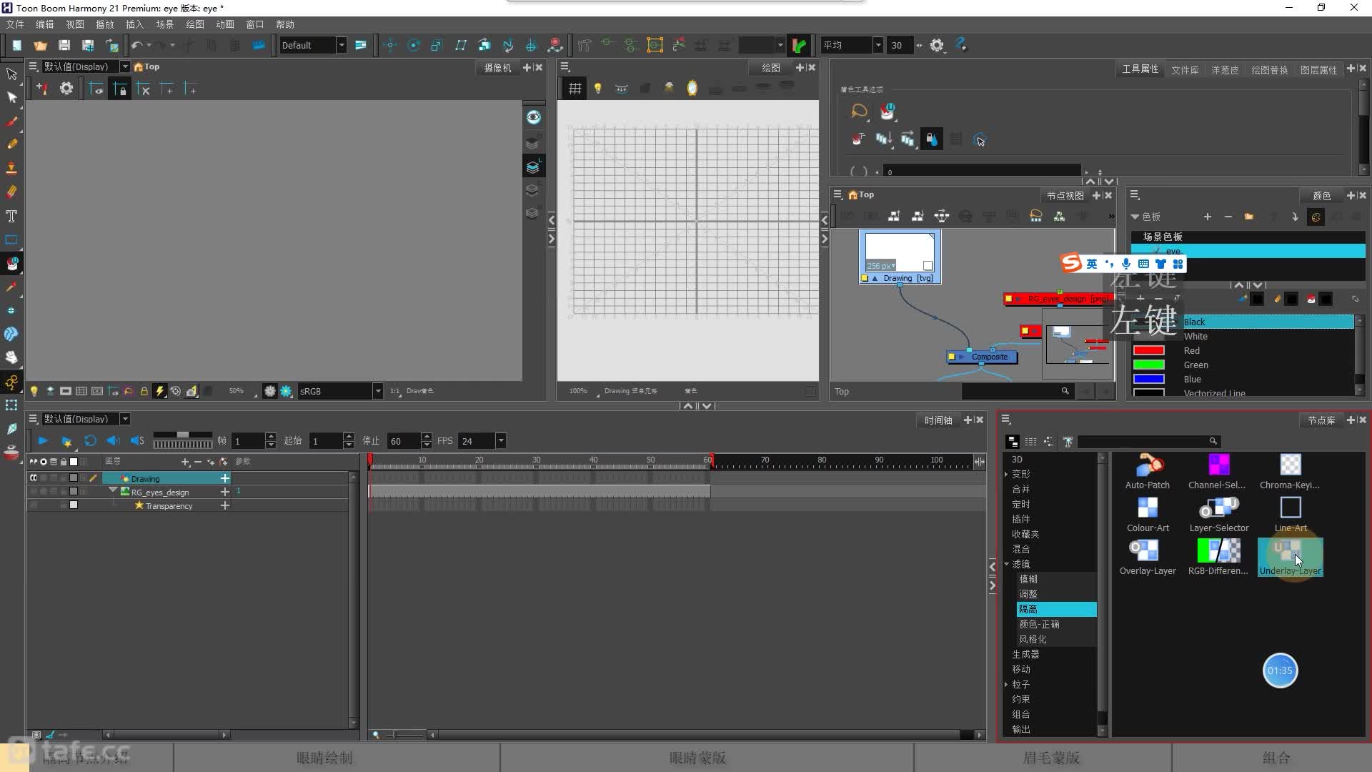Select the Colour-Art node in library
1372x772 pixels.
[1148, 514]
